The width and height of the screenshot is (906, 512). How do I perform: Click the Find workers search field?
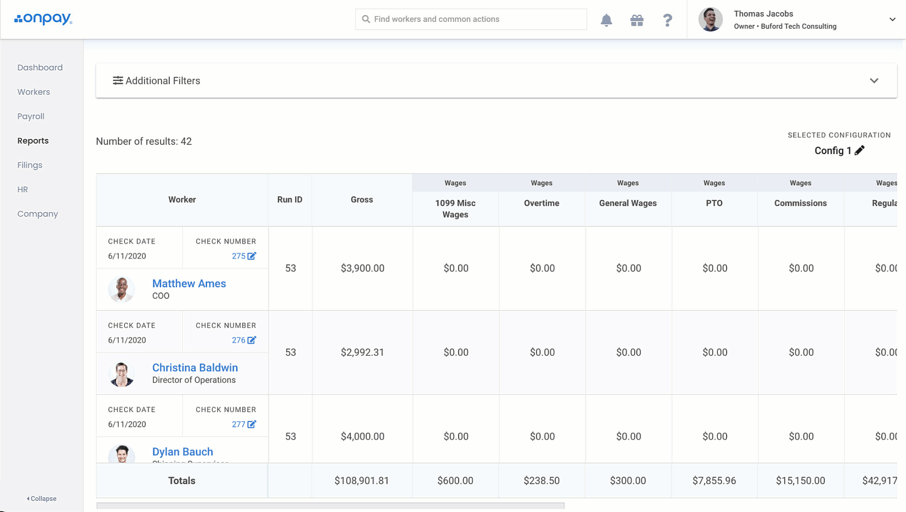(x=471, y=19)
